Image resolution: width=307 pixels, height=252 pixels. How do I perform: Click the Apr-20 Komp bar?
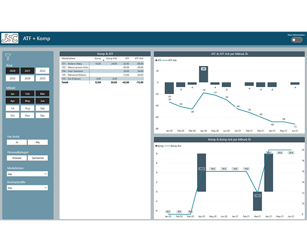201,172
